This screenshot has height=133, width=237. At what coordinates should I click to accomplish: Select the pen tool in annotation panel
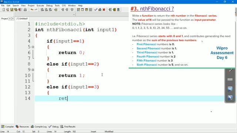[x=230, y=70]
